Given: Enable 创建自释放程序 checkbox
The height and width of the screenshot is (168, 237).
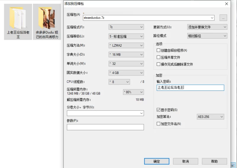Looking at the screenshot, I should 158,50.
